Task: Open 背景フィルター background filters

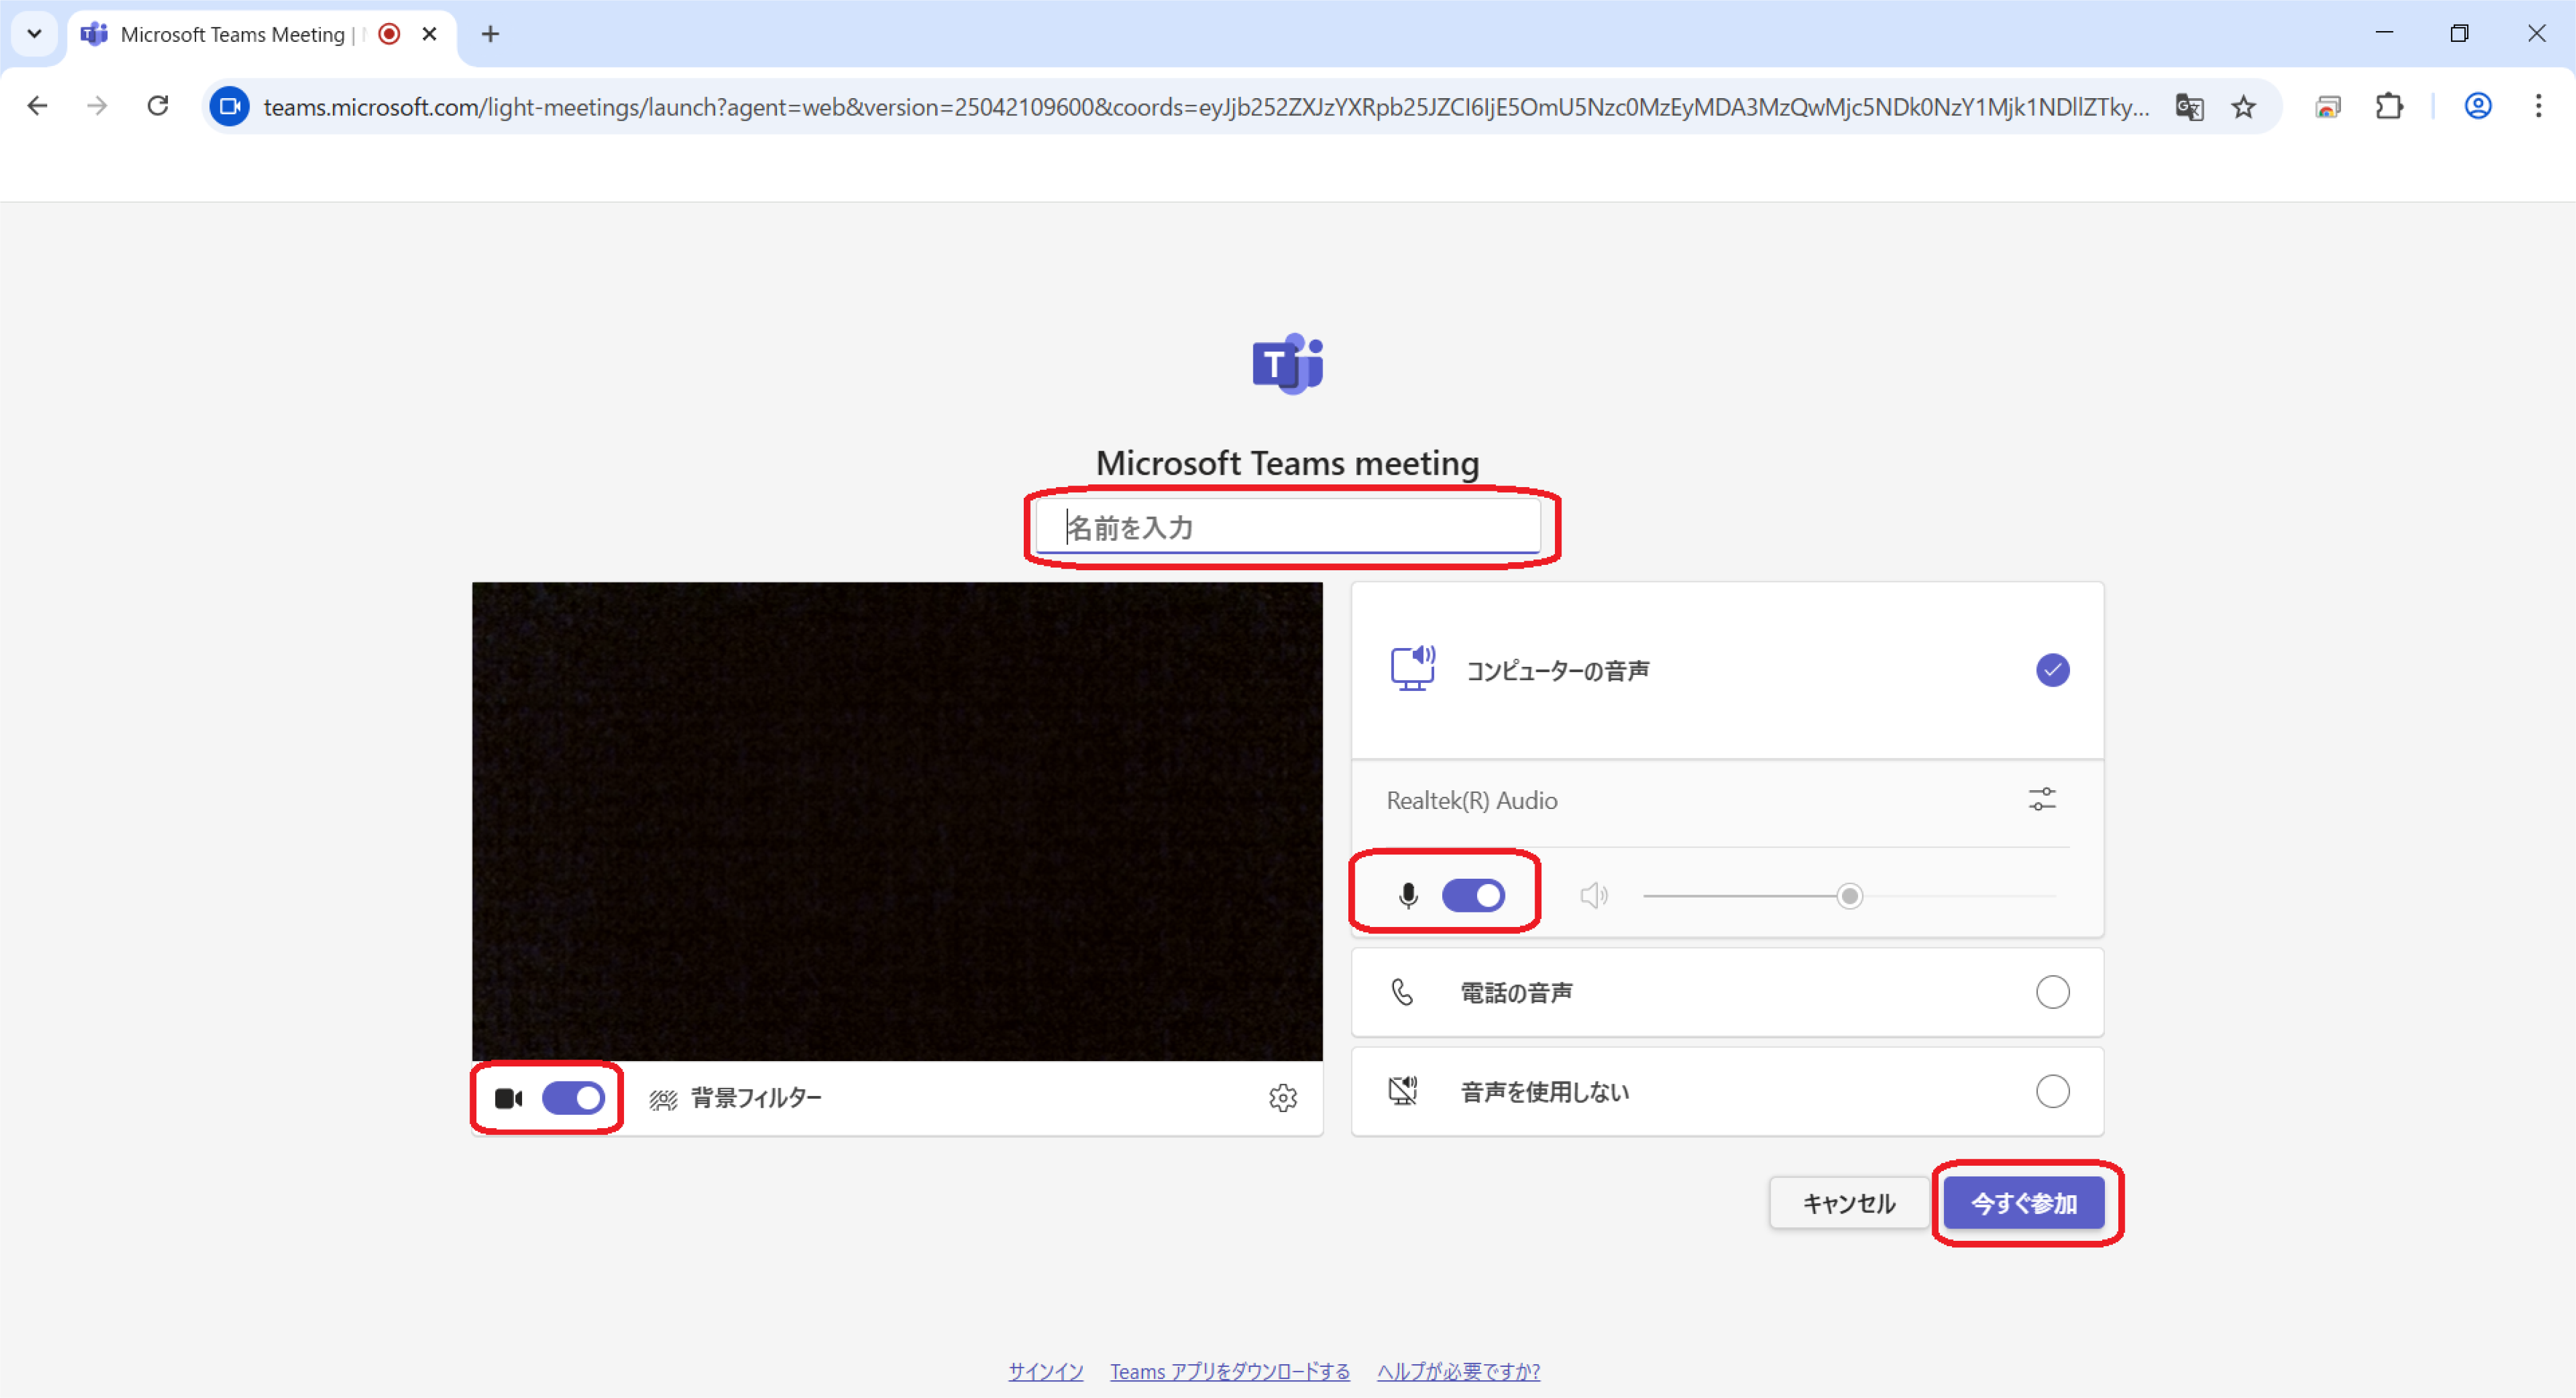Action: point(735,1098)
